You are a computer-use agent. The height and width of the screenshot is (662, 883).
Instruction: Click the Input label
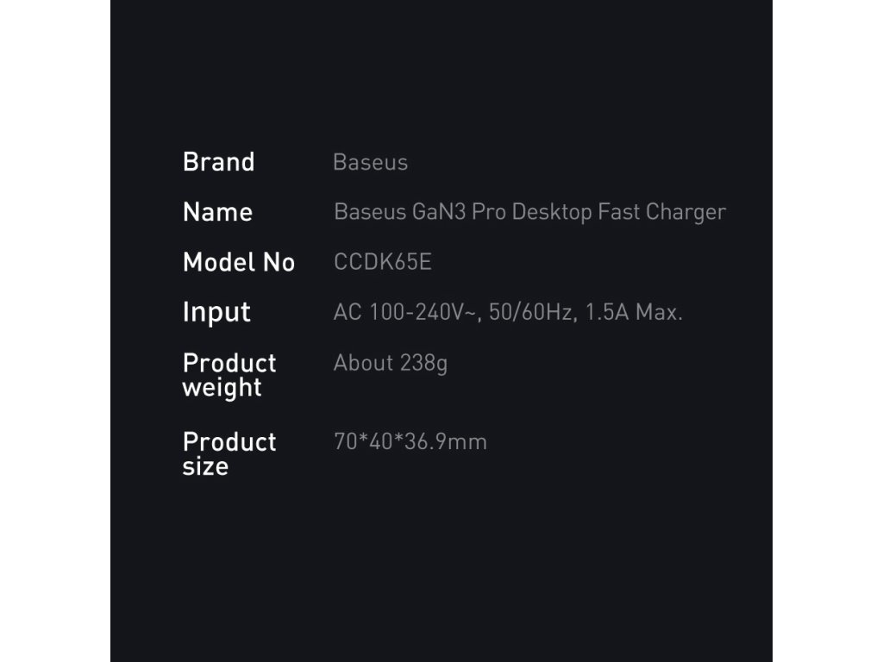216,312
